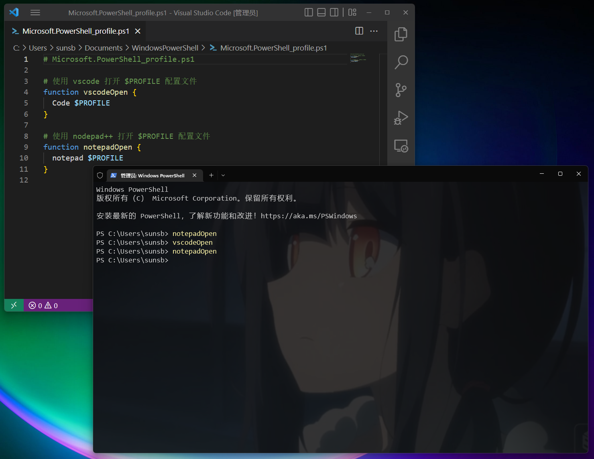594x459 pixels.
Task: Add a new terminal tab
Action: 211,175
